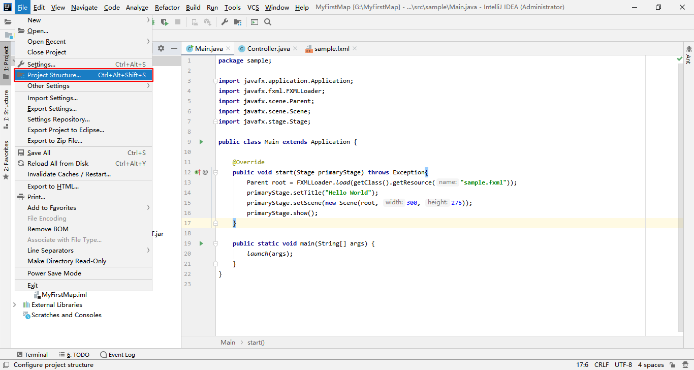Expand the Line Separators submenu

click(83, 250)
